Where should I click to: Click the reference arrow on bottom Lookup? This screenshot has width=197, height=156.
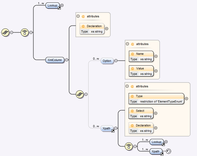(163, 145)
